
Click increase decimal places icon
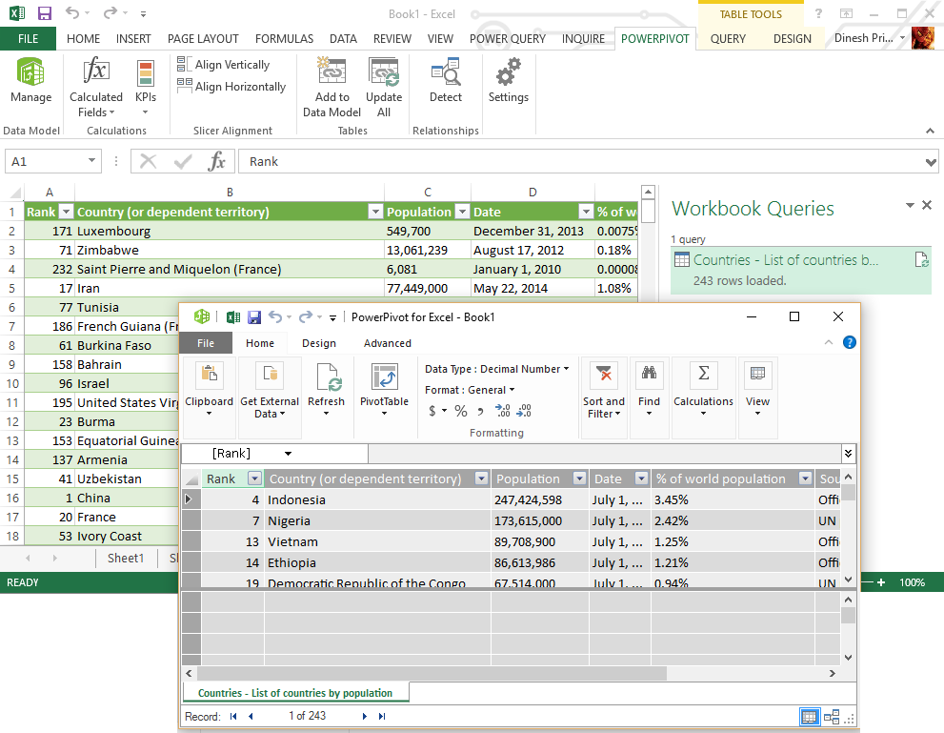(503, 411)
